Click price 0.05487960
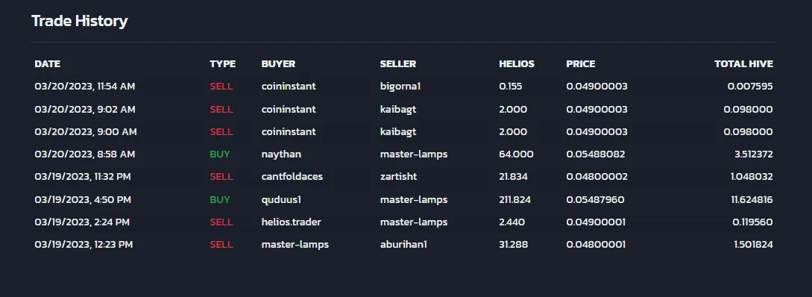The height and width of the screenshot is (297, 812). click(x=595, y=199)
